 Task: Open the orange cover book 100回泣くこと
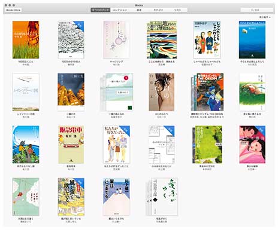pos(26,40)
